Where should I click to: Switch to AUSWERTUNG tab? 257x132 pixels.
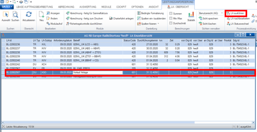point(88,7)
